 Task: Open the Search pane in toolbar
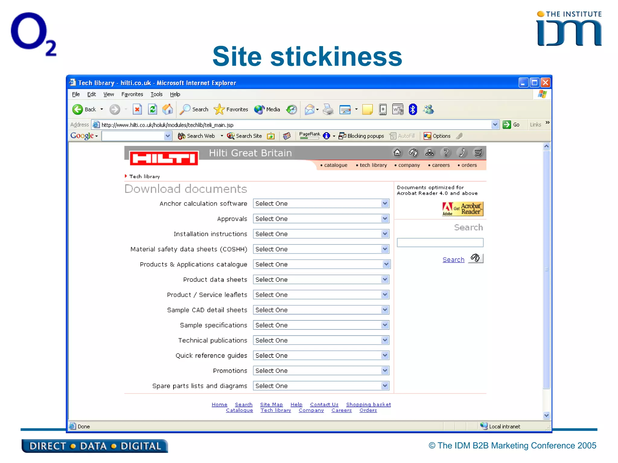[x=194, y=109]
